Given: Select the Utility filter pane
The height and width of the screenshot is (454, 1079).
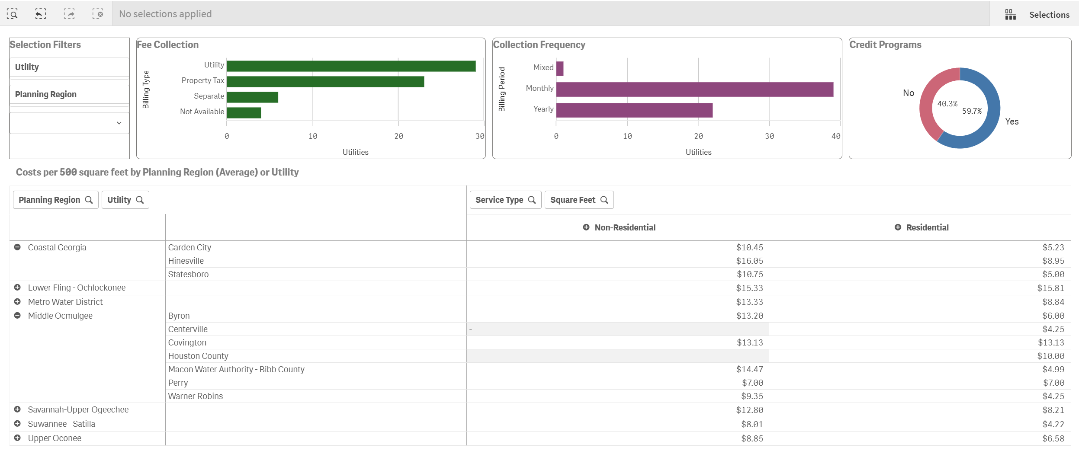Looking at the screenshot, I should point(69,67).
